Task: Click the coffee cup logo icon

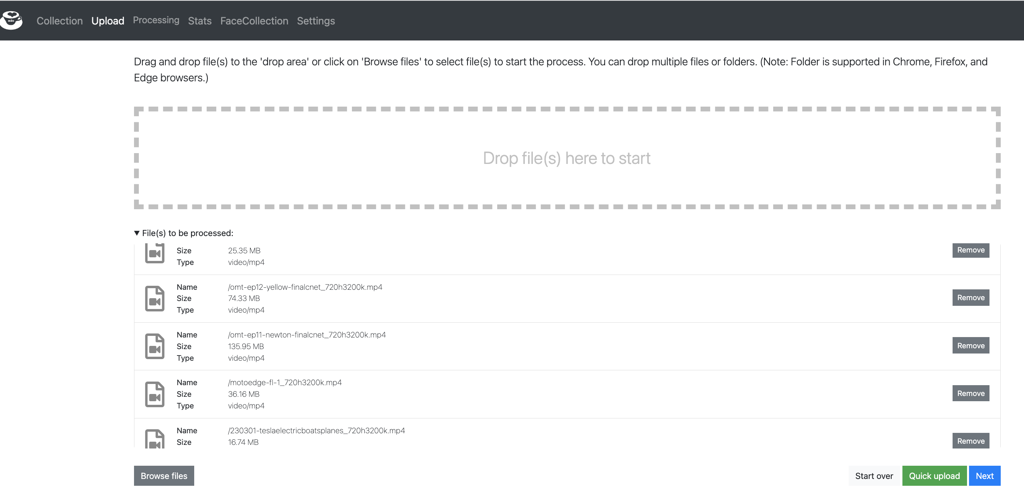Action: click(11, 20)
